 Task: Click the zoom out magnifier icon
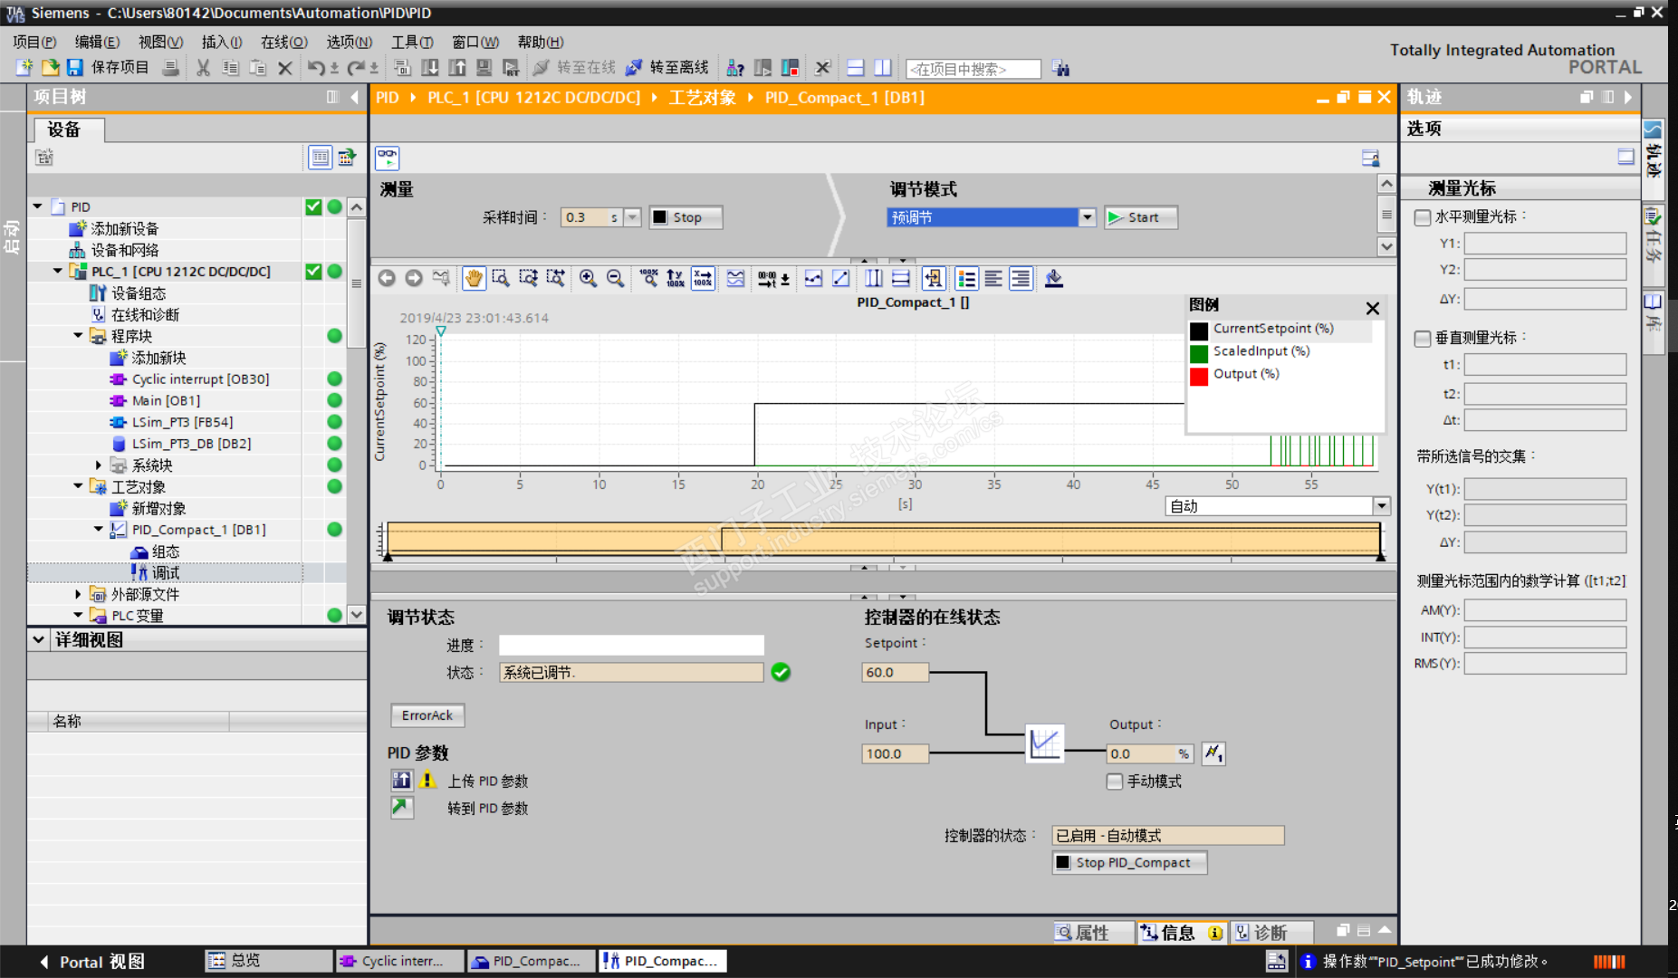(x=615, y=278)
